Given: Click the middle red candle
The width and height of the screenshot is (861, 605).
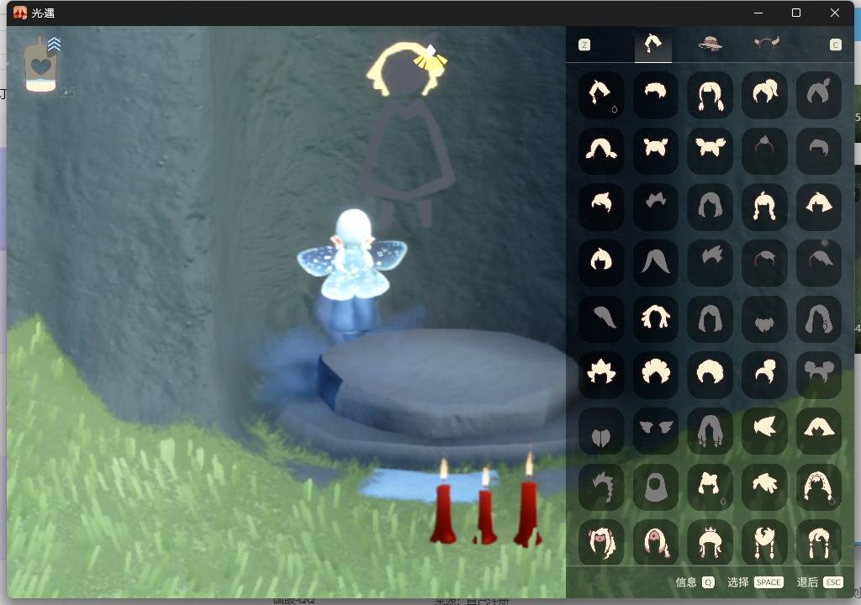Looking at the screenshot, I should coord(484,507).
